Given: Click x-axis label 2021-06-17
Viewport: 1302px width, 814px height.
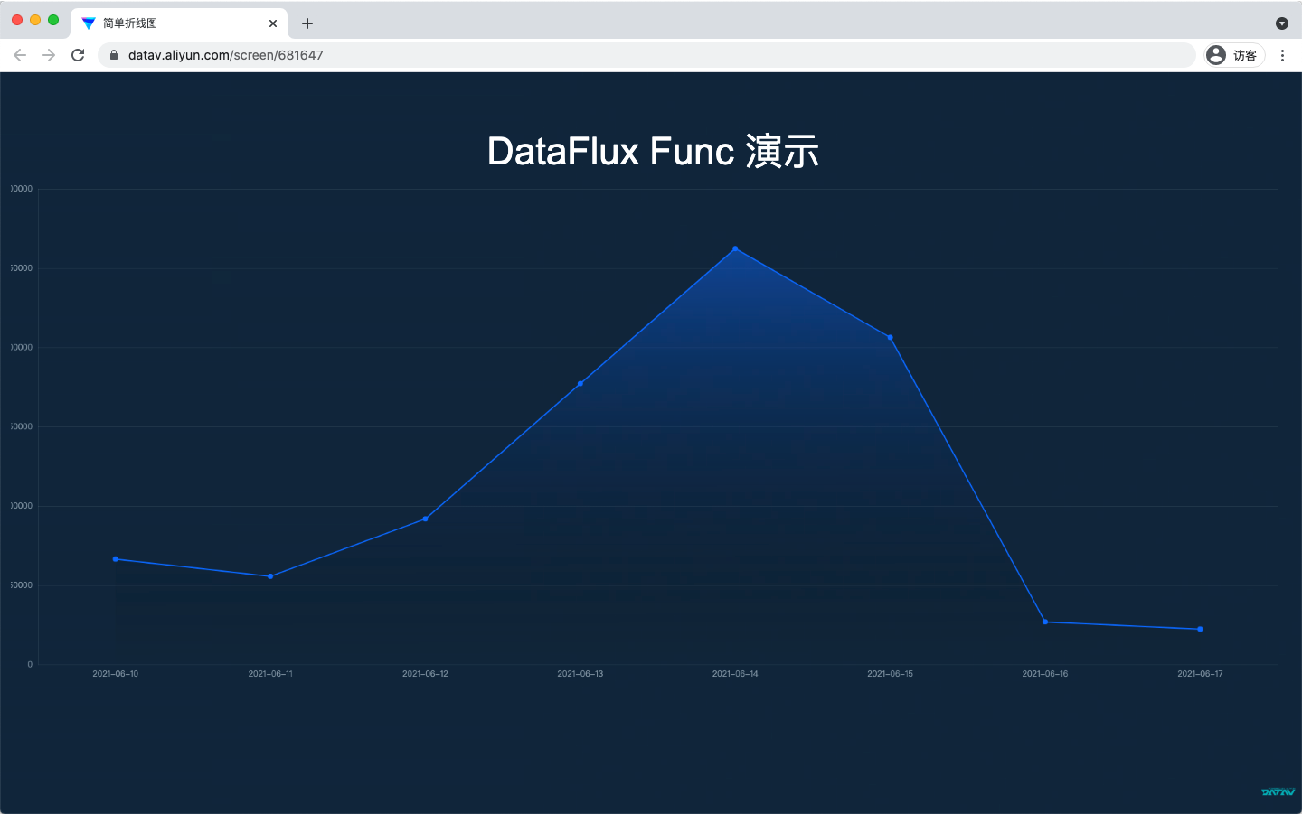Looking at the screenshot, I should pyautogui.click(x=1200, y=674).
